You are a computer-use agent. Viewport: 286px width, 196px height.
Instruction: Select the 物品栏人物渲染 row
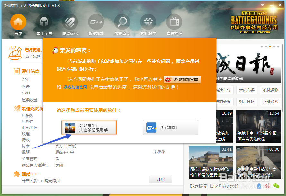point(35,165)
